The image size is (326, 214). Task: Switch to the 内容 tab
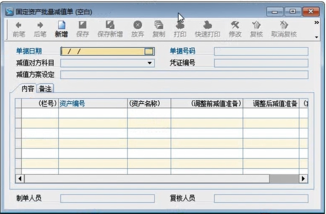pyautogui.click(x=28, y=89)
